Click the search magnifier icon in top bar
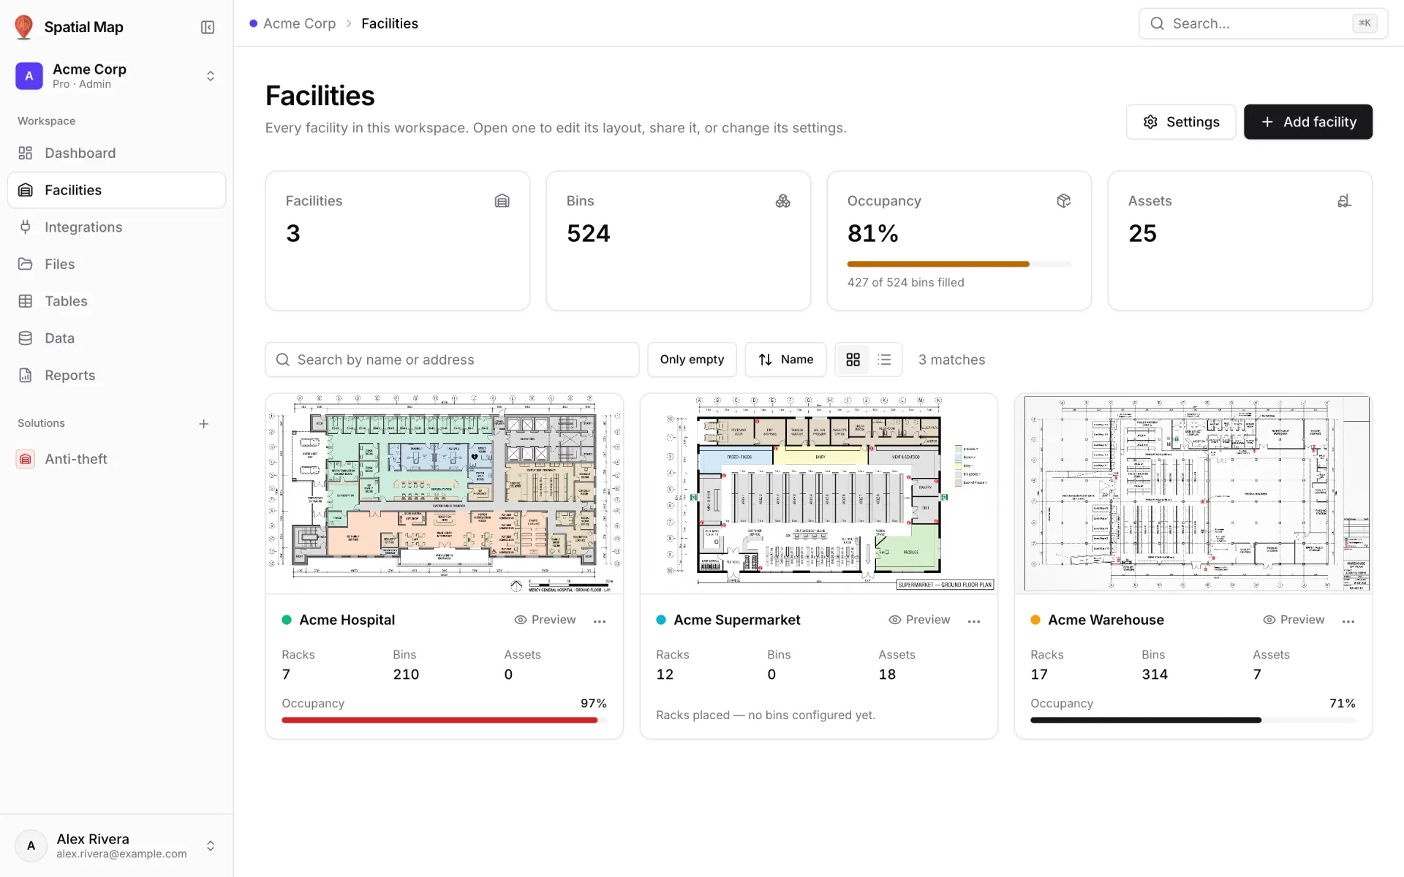This screenshot has height=877, width=1404. (1158, 23)
